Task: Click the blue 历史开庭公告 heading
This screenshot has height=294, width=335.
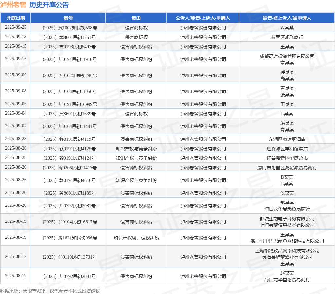Action: (49, 5)
